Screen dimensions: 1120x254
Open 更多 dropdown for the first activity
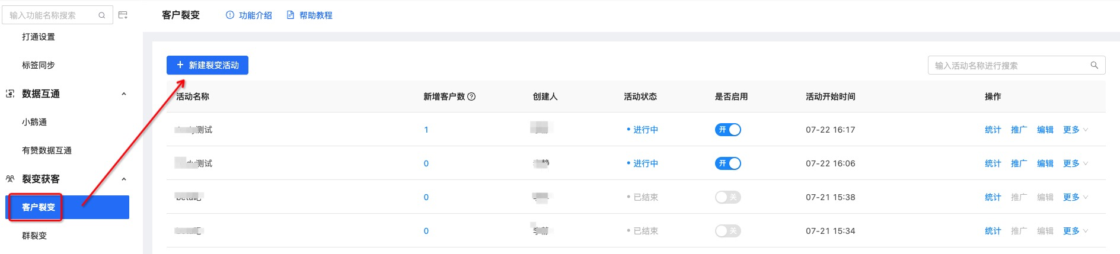[x=1075, y=130]
